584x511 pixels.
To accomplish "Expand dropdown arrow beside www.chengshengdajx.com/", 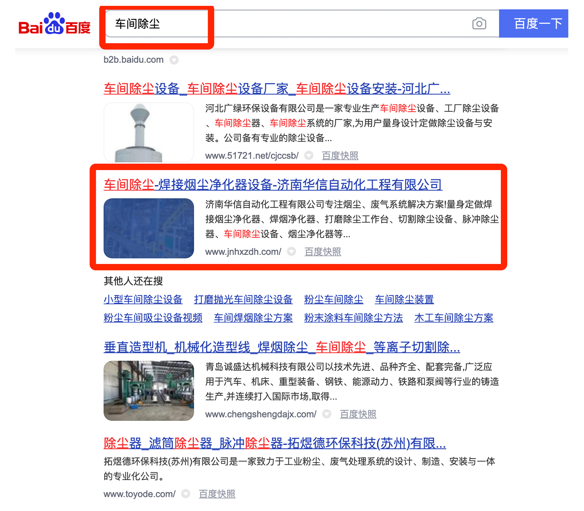I will pos(327,414).
